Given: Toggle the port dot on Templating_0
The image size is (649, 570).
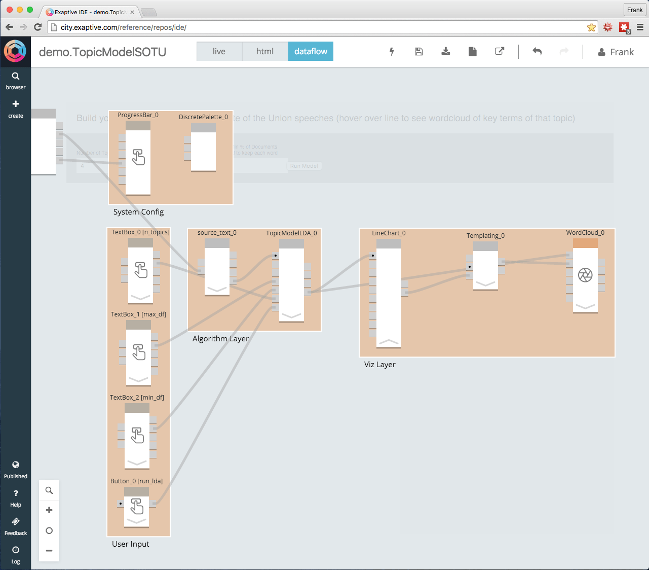Looking at the screenshot, I should coord(469,266).
